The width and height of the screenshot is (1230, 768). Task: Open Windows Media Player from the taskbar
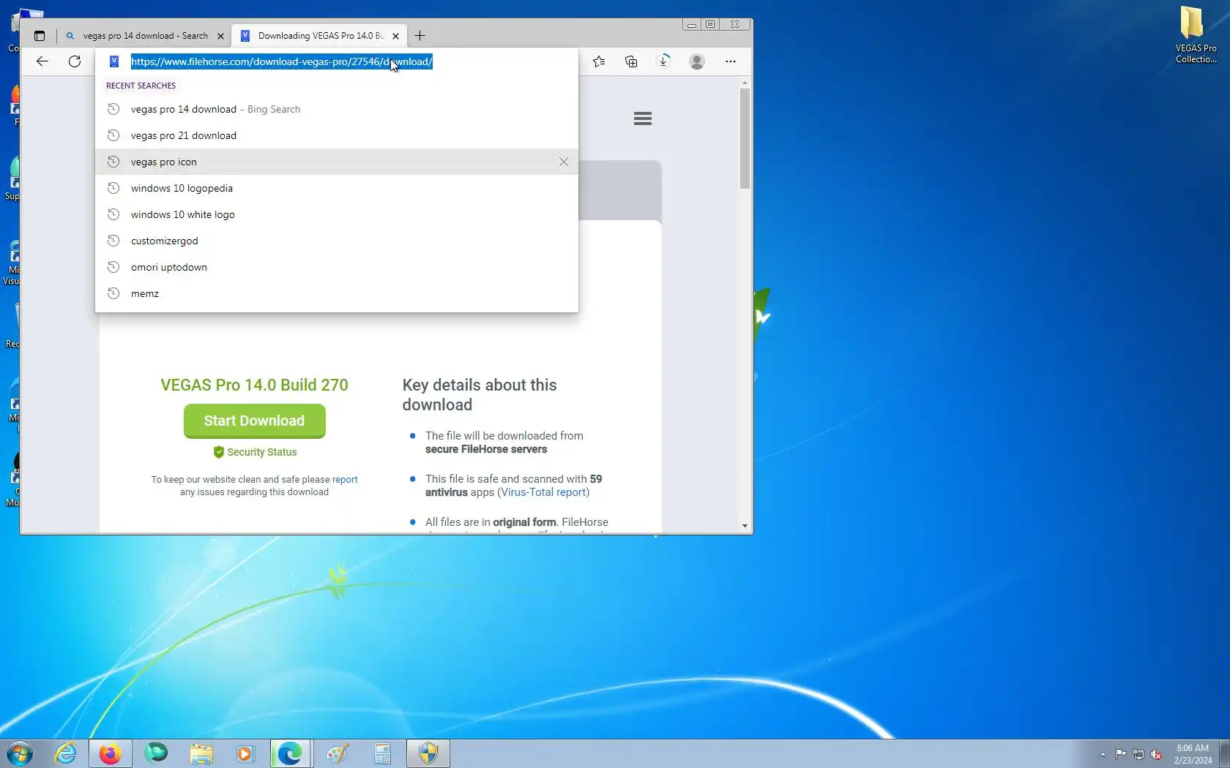(245, 753)
